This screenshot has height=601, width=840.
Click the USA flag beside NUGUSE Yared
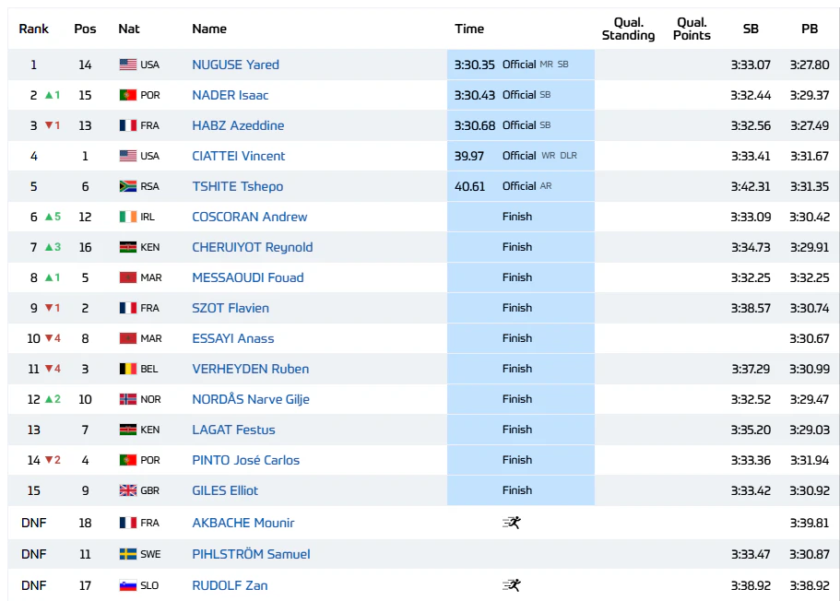pos(128,65)
